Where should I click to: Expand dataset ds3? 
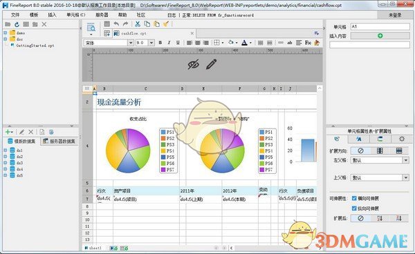pos(6,163)
